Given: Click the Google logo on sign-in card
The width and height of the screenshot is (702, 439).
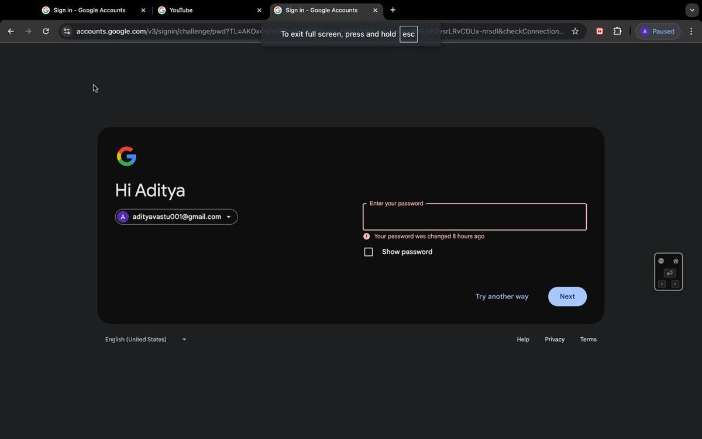Looking at the screenshot, I should click(126, 156).
